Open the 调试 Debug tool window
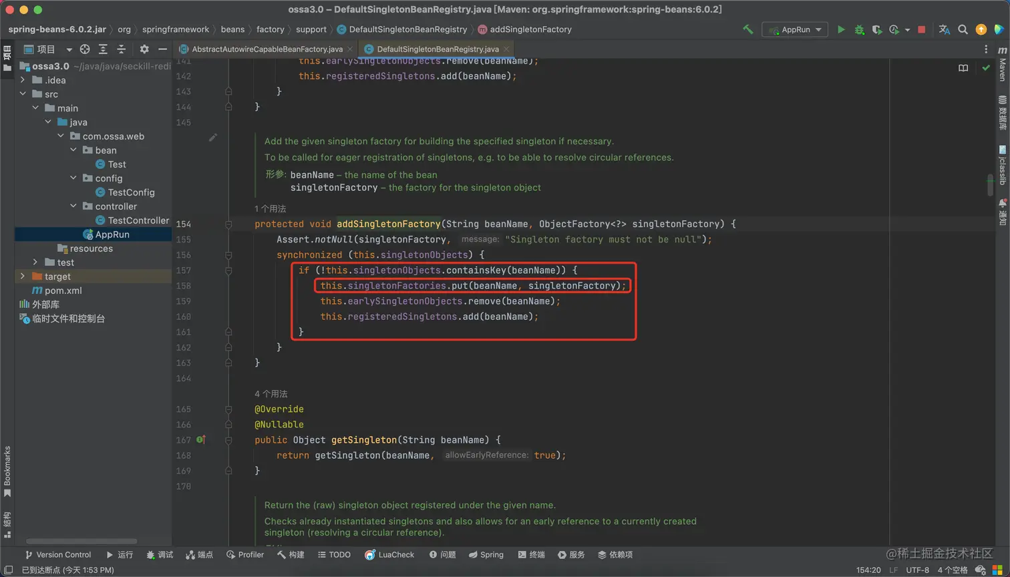 tap(160, 555)
